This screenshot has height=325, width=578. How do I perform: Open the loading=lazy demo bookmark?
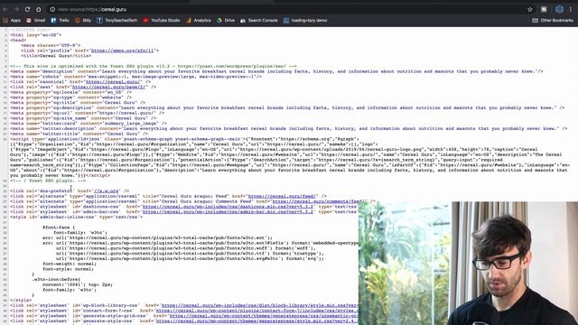[x=305, y=20]
